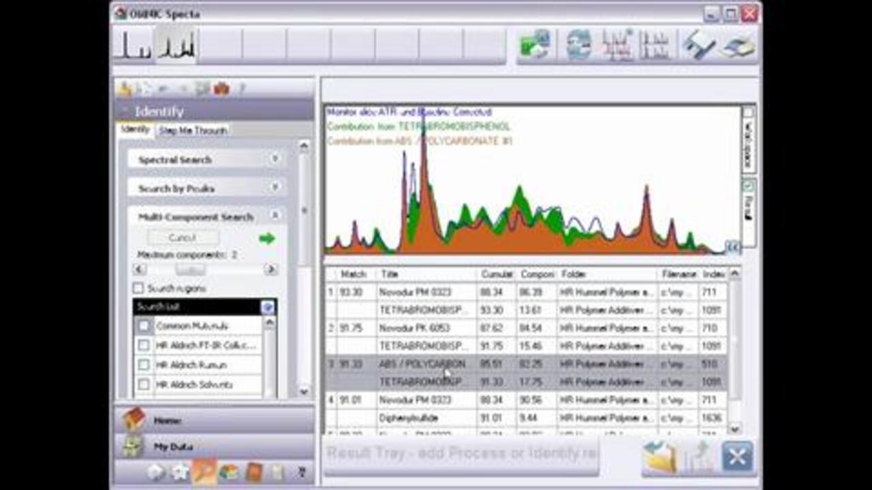Increase maximum components with right slider arrow
872x490 pixels.
(270, 269)
